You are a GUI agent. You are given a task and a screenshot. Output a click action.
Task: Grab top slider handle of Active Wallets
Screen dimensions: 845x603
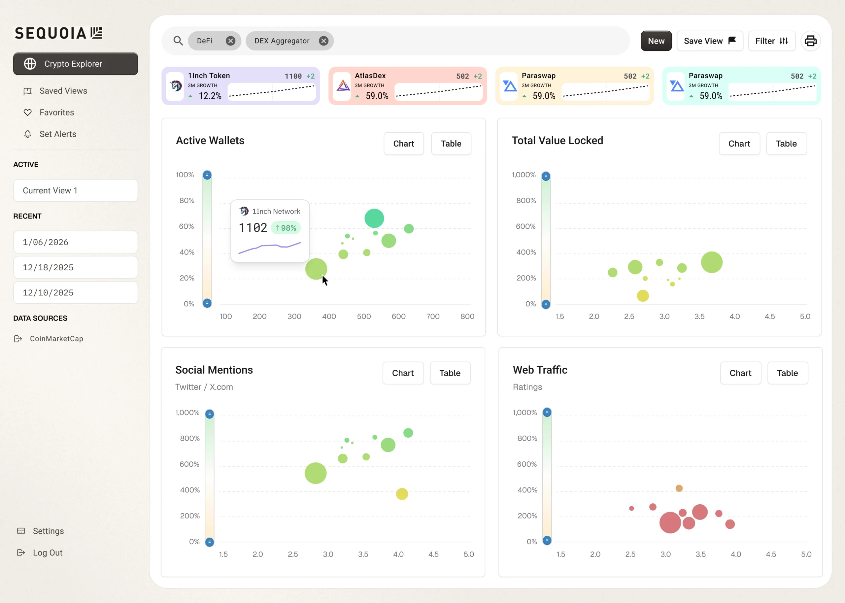pos(207,175)
